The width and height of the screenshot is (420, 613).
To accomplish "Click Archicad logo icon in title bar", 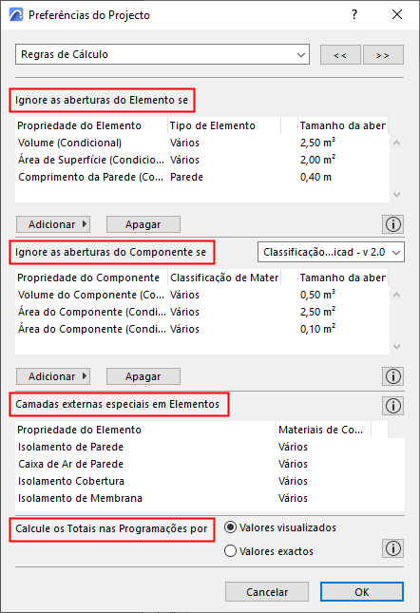I will tap(16, 15).
